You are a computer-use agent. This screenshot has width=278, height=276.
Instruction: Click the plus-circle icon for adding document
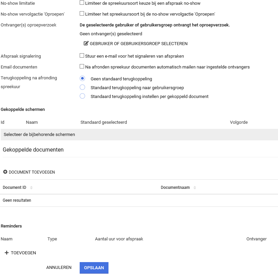(x=5, y=172)
